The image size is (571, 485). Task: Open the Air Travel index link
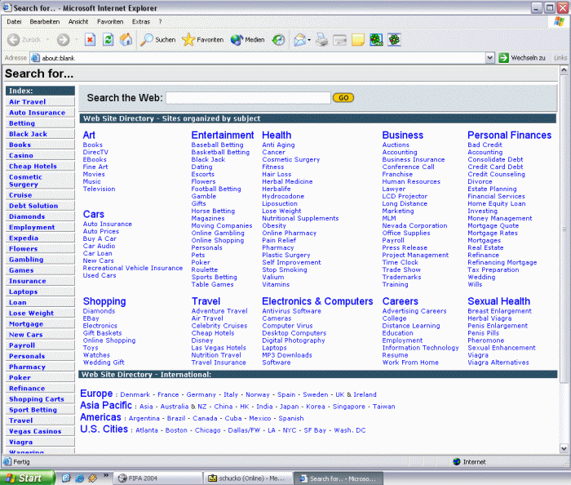pos(28,102)
